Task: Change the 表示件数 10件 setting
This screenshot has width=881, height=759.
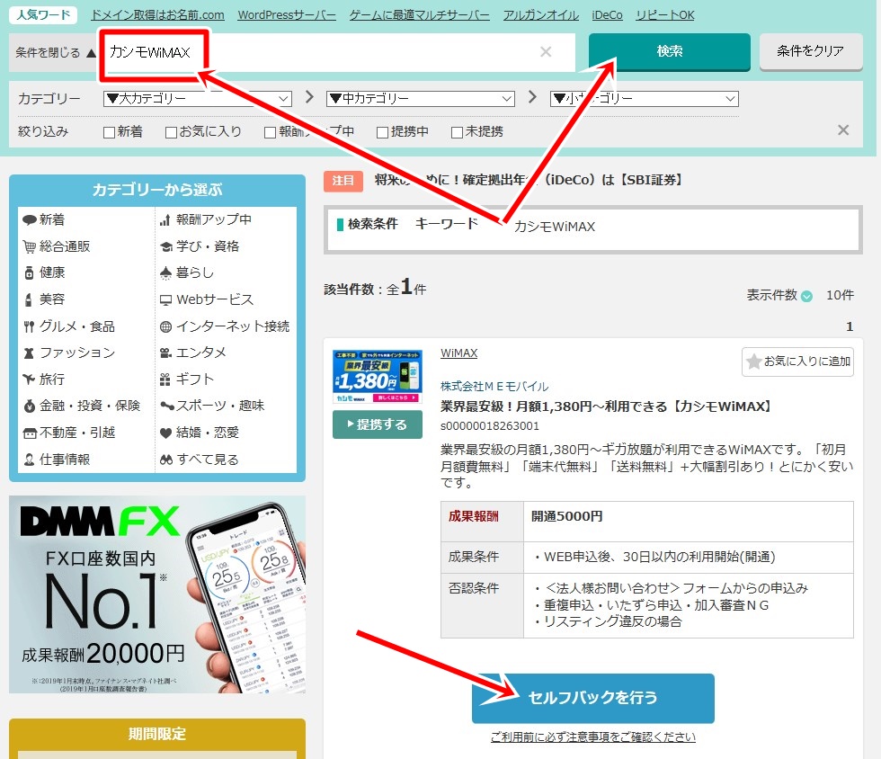Action: coord(840,295)
